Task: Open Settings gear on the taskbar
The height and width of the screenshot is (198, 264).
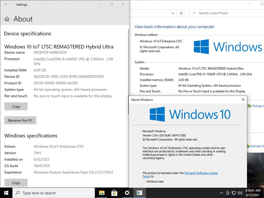Action: [x=127, y=193]
